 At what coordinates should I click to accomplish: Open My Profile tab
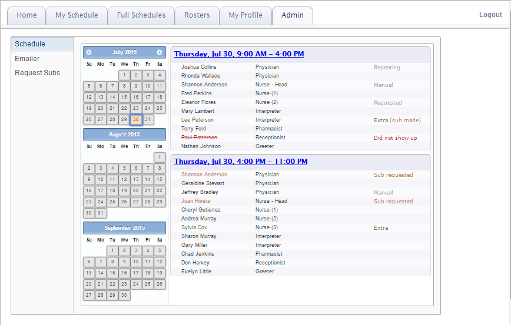pos(245,15)
